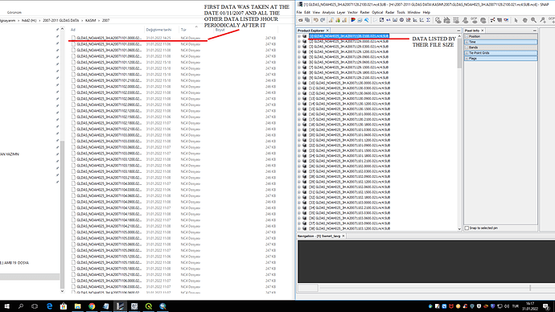This screenshot has width=555, height=312.
Task: Click 'KASIM' in Explorer breadcrumb path
Action: pos(91,21)
